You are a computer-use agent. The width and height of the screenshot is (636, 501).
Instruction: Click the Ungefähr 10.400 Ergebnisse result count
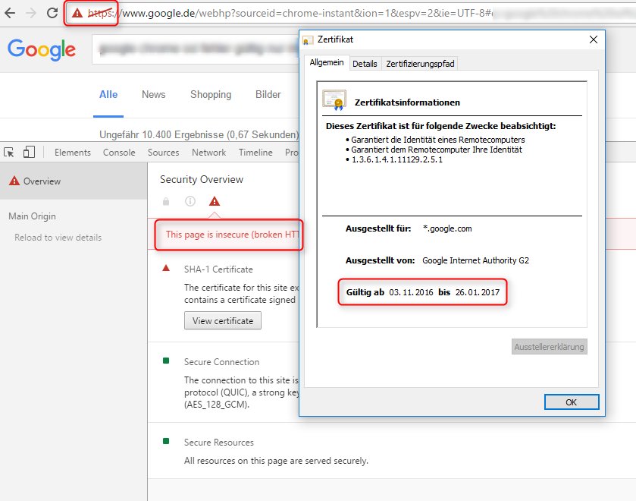199,134
